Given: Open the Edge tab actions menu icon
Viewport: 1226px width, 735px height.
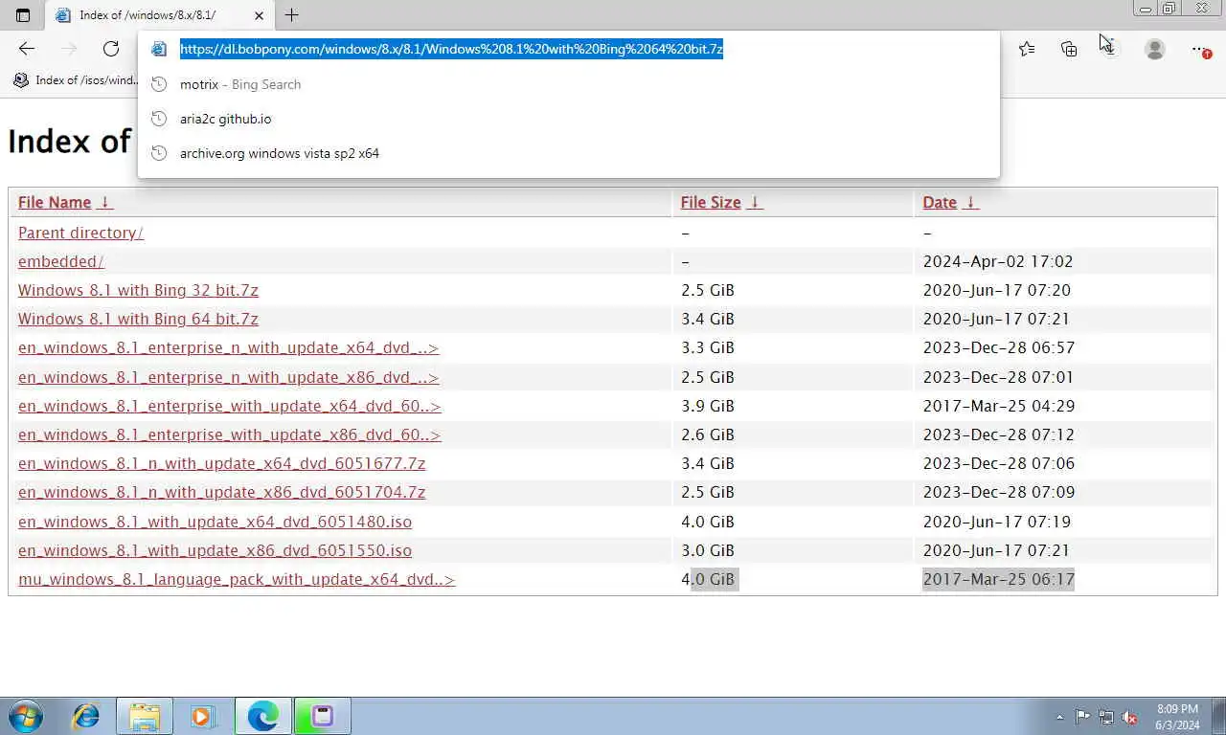Looking at the screenshot, I should tap(23, 15).
